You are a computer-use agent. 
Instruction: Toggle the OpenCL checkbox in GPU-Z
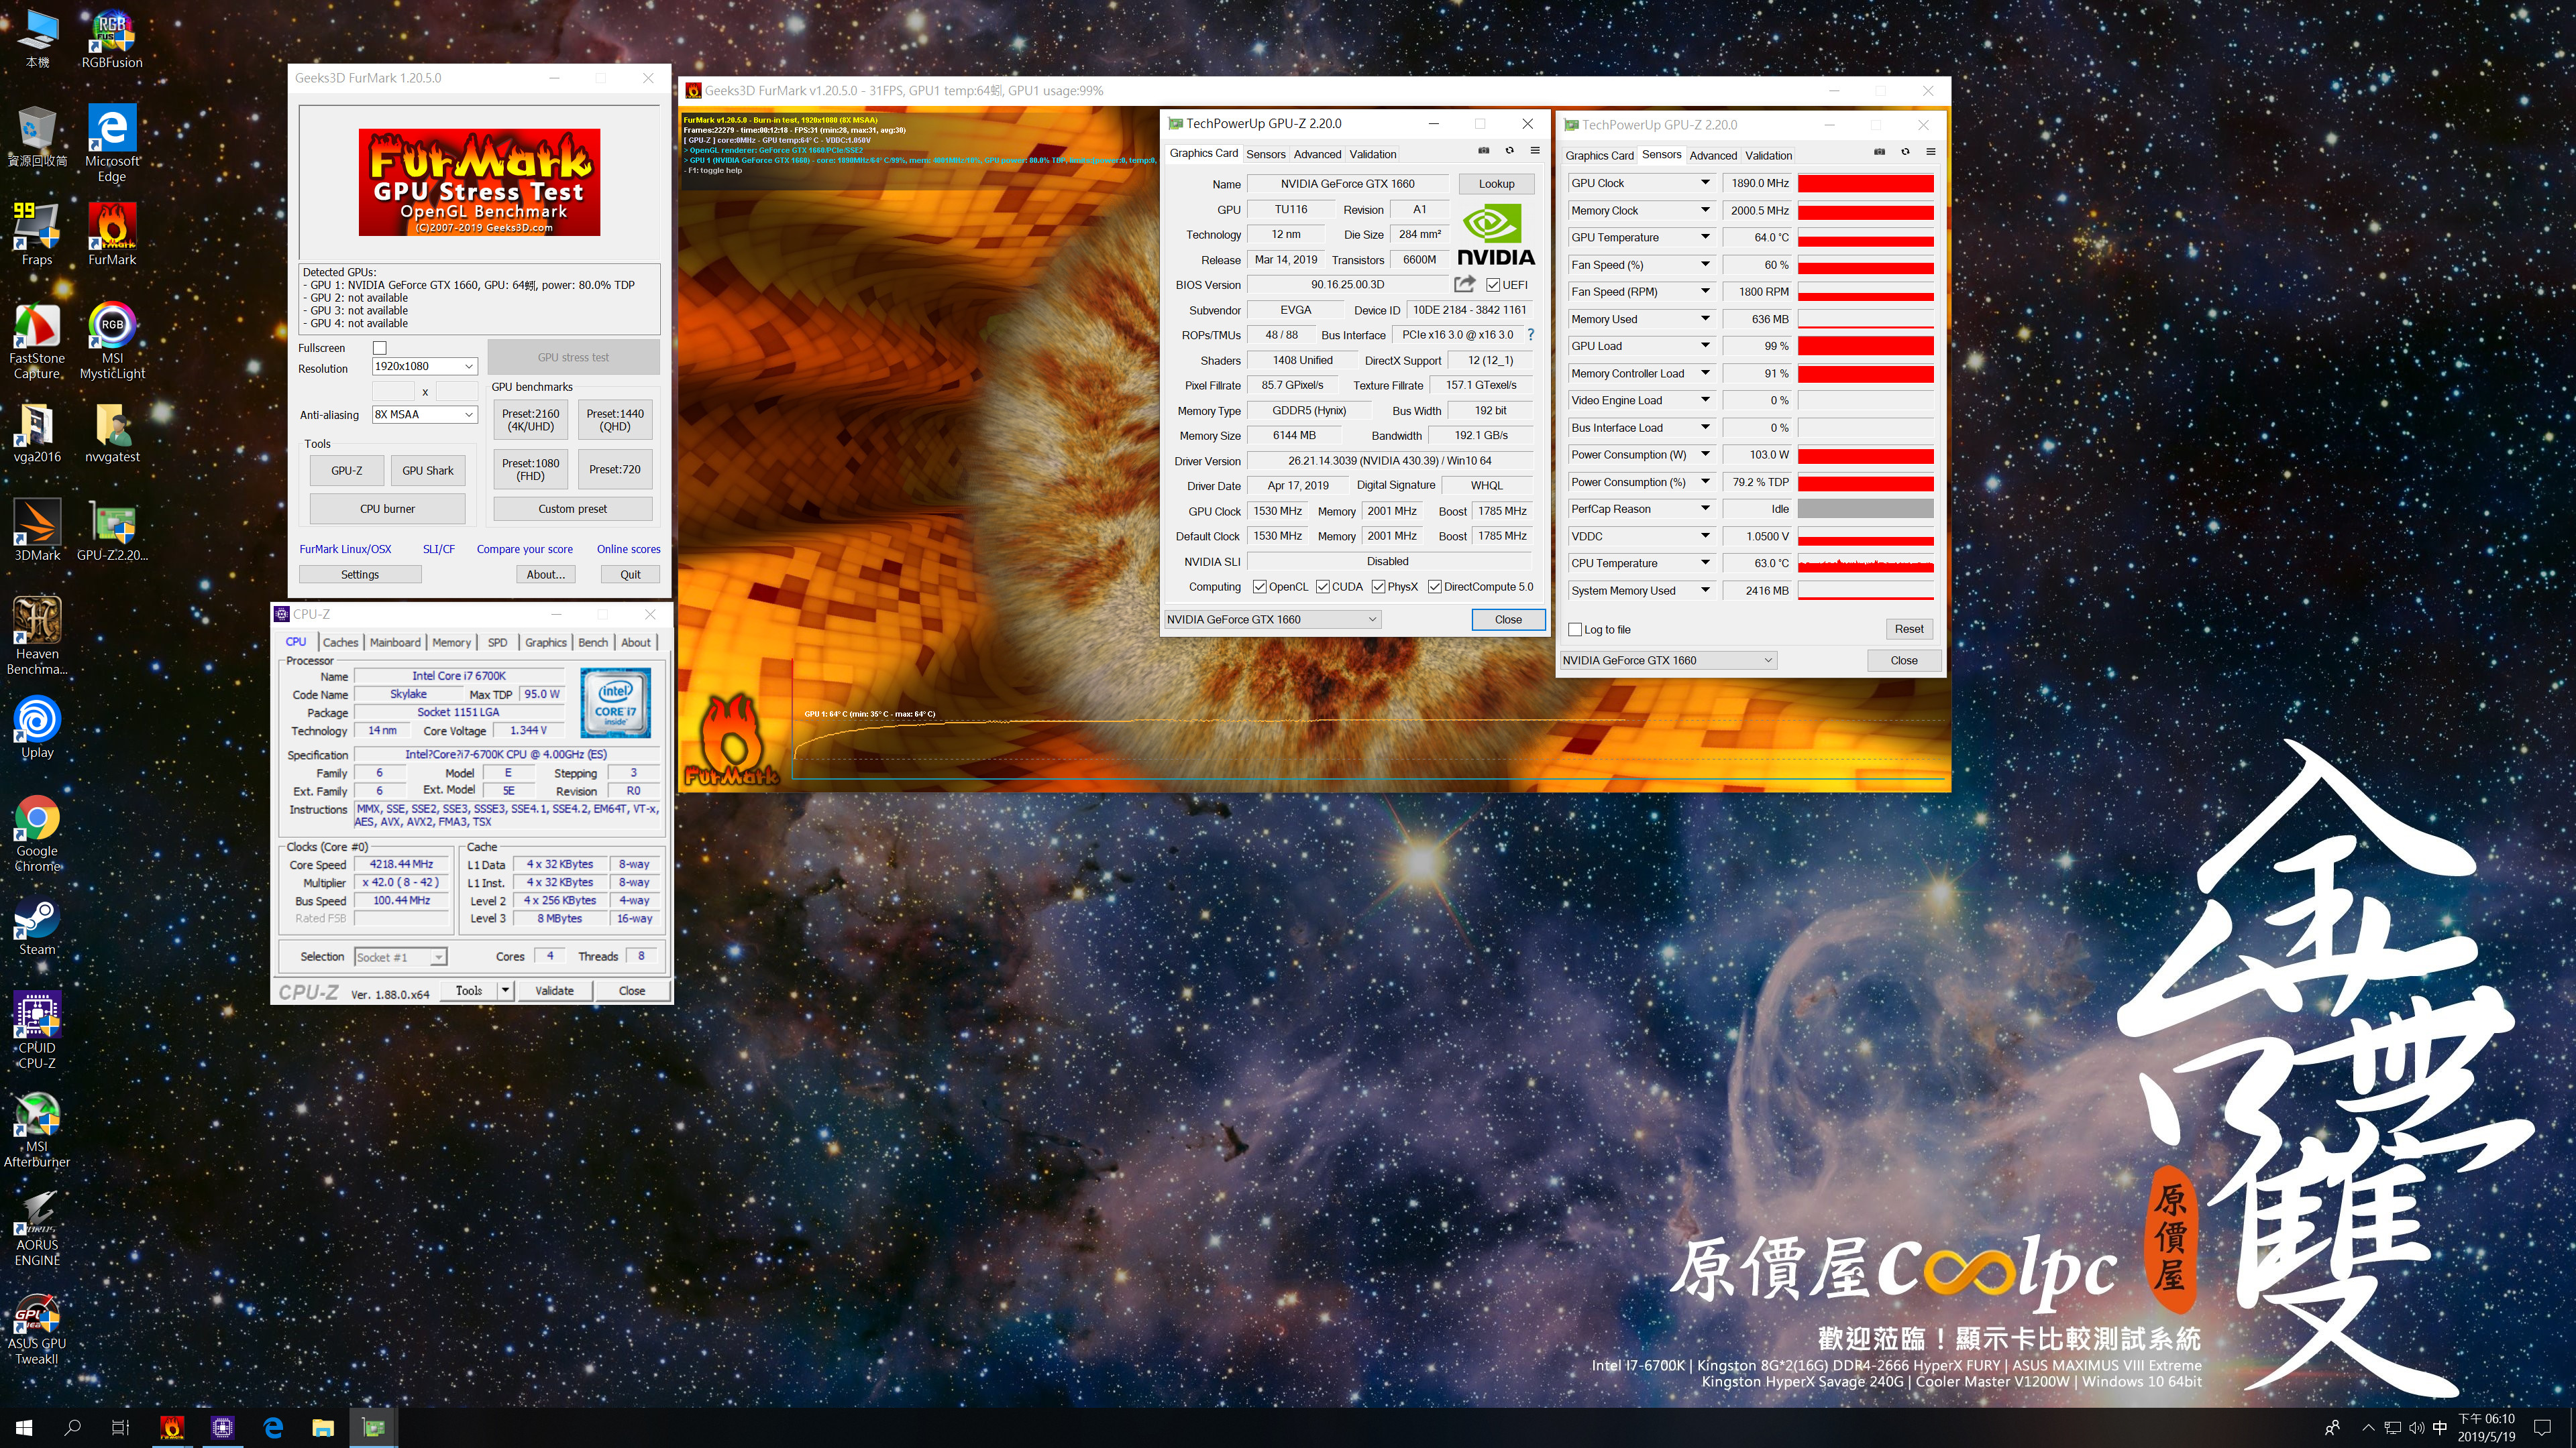pyautogui.click(x=1259, y=587)
